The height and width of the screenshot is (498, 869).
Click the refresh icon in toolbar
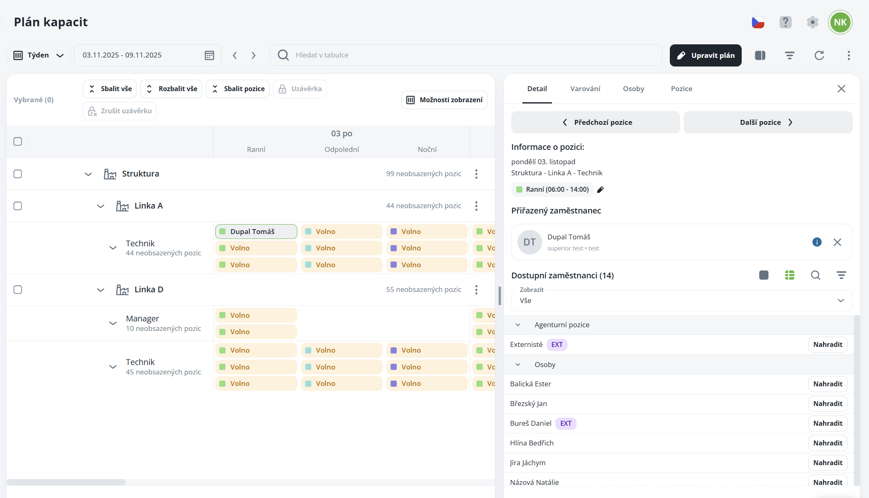coord(819,55)
